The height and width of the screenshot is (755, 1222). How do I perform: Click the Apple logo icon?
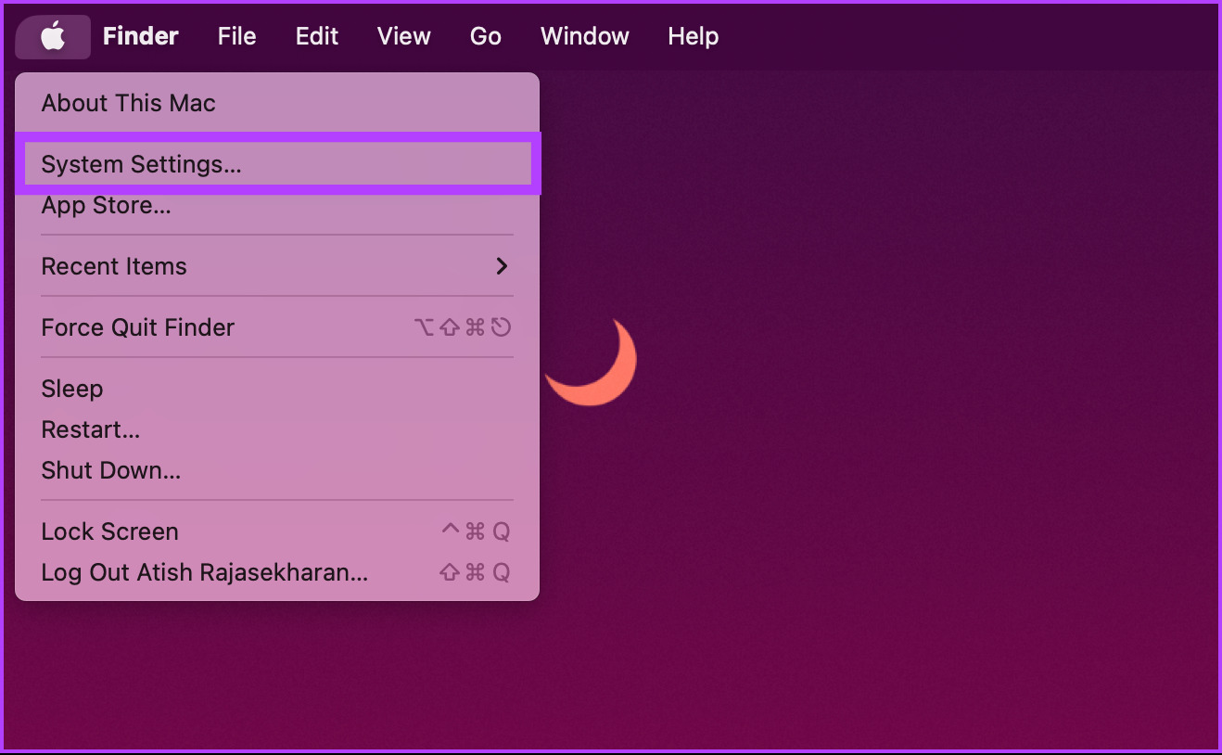[x=53, y=36]
